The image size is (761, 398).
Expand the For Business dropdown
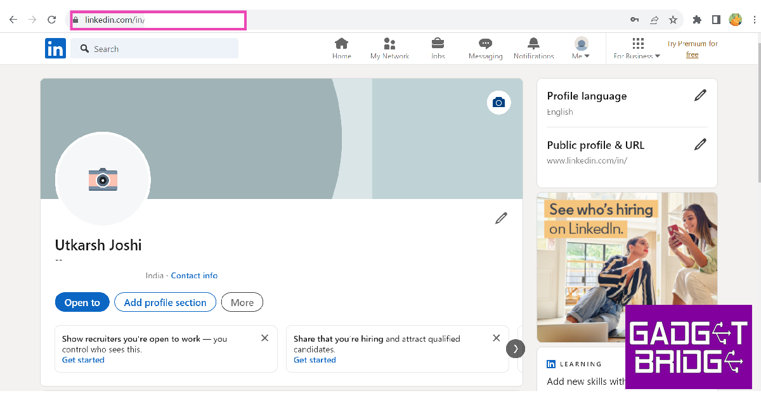tap(637, 49)
